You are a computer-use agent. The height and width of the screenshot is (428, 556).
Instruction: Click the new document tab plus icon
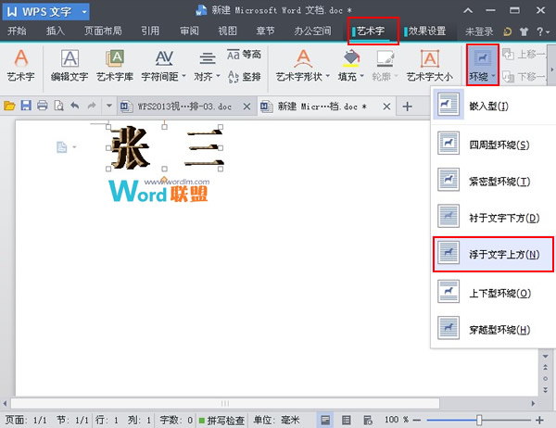click(407, 107)
